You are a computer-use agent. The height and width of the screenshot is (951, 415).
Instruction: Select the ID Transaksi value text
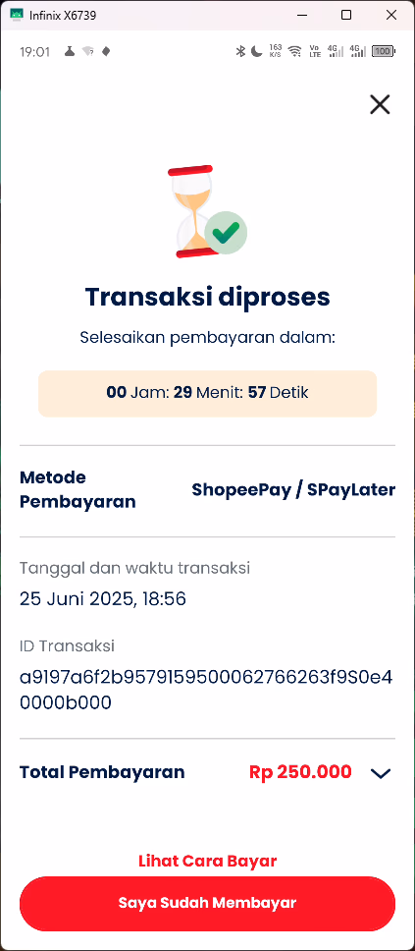[x=206, y=691]
